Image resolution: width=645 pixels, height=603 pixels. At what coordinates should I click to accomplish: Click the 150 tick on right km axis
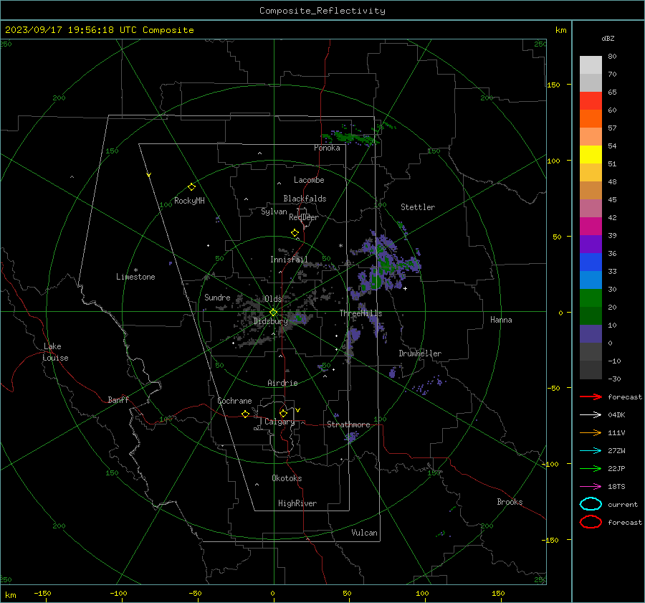[x=553, y=85]
